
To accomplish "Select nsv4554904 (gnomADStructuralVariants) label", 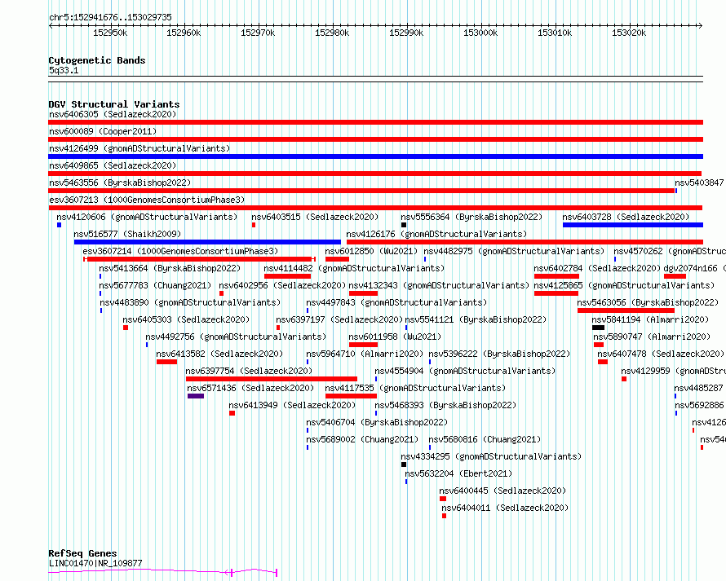I will click(x=465, y=371).
